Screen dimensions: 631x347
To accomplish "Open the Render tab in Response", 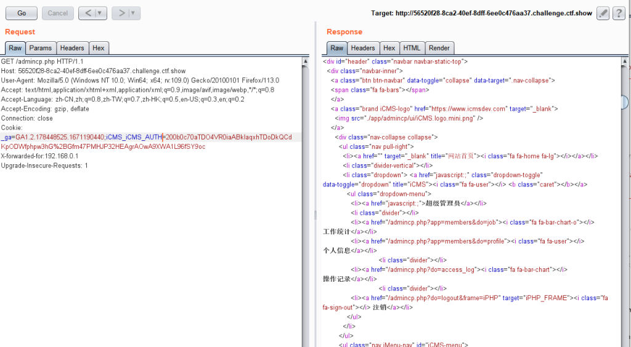I will [439, 48].
